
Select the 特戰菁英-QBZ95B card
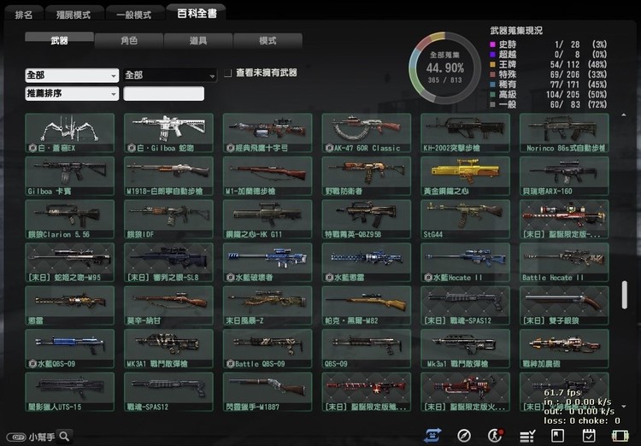coord(367,219)
